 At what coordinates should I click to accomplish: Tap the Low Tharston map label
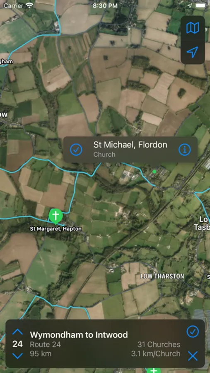point(162,276)
